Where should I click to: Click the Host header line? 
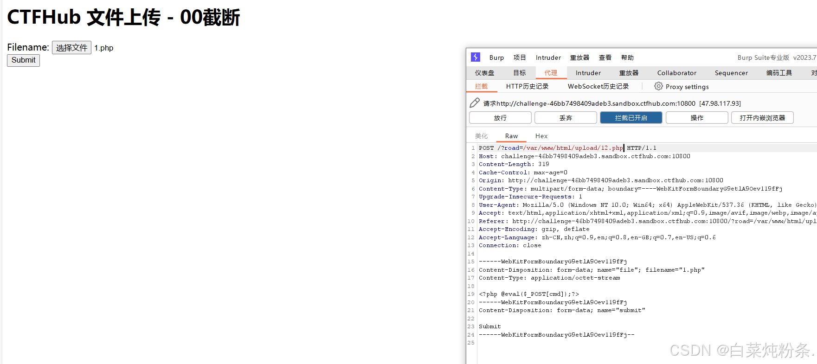pyautogui.click(x=585, y=156)
